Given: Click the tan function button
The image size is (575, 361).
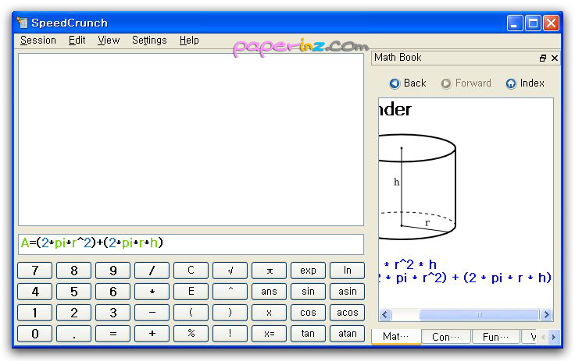Looking at the screenshot, I should click(308, 334).
